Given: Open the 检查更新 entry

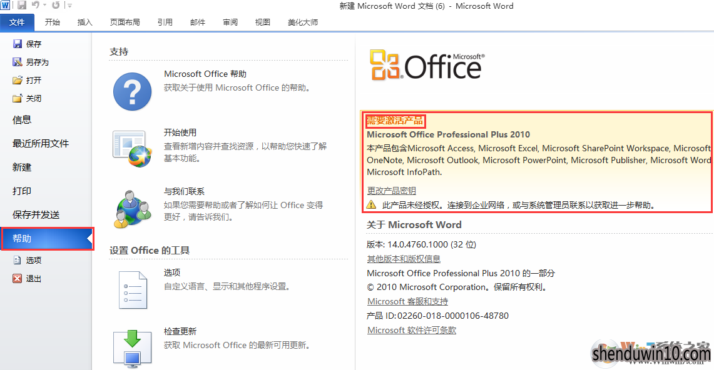Looking at the screenshot, I should [180, 331].
